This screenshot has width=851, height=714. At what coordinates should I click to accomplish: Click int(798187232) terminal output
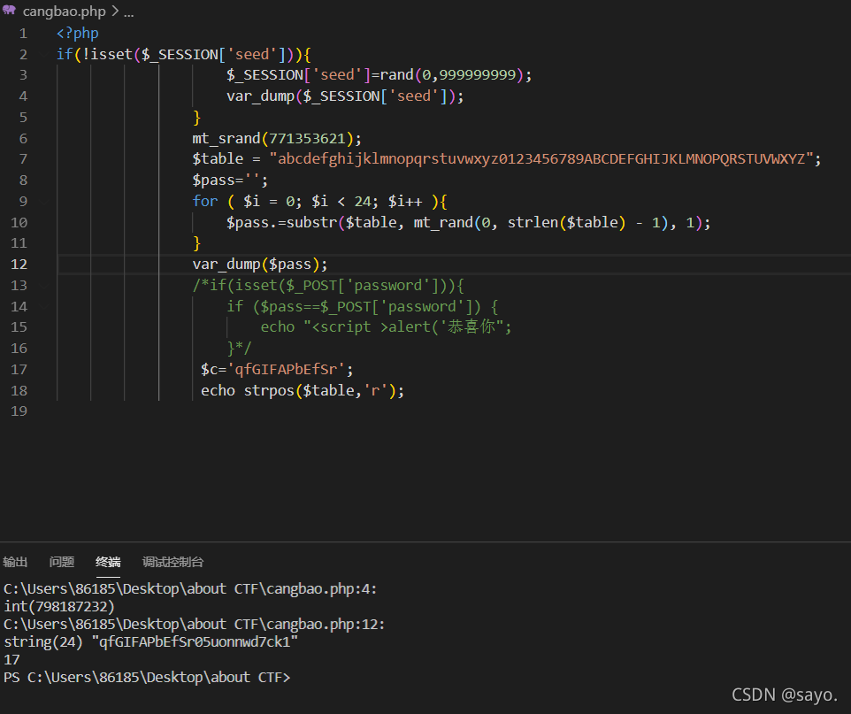59,607
